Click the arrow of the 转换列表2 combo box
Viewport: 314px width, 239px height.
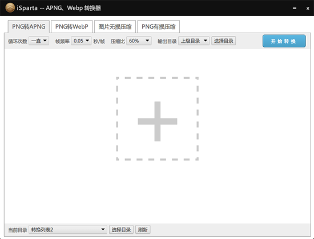[x=103, y=229]
